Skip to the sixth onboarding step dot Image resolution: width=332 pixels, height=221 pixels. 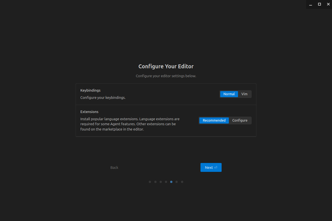click(x=177, y=182)
